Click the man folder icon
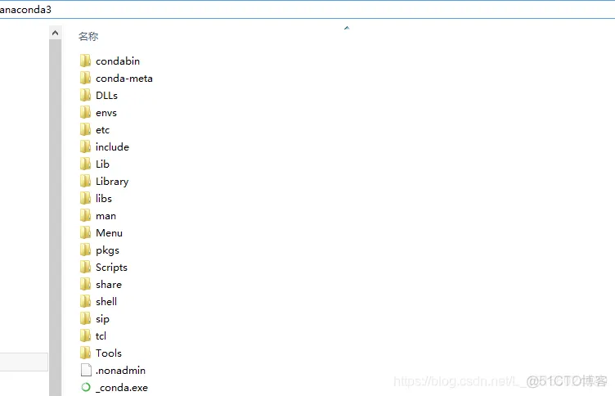615x396 pixels. [x=85, y=215]
